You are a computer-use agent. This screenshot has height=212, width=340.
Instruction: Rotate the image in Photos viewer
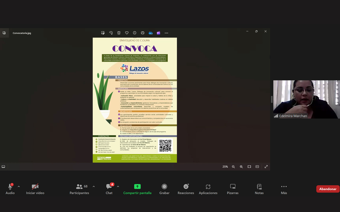point(111,33)
